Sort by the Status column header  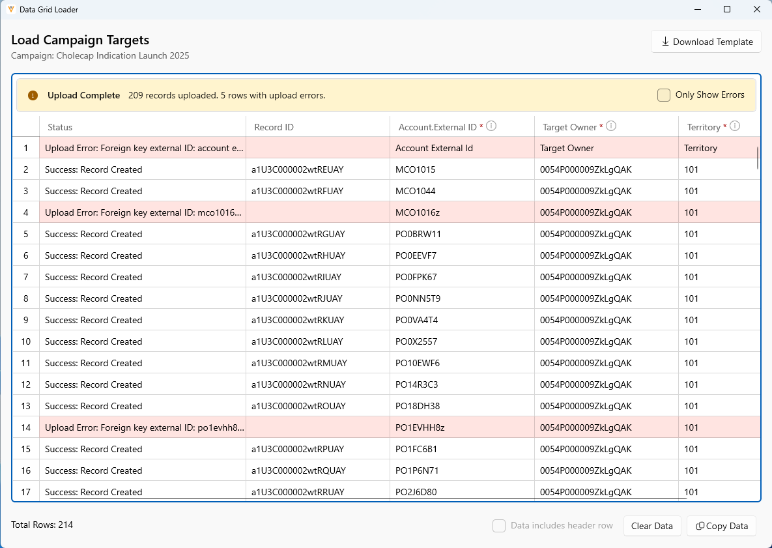(60, 127)
